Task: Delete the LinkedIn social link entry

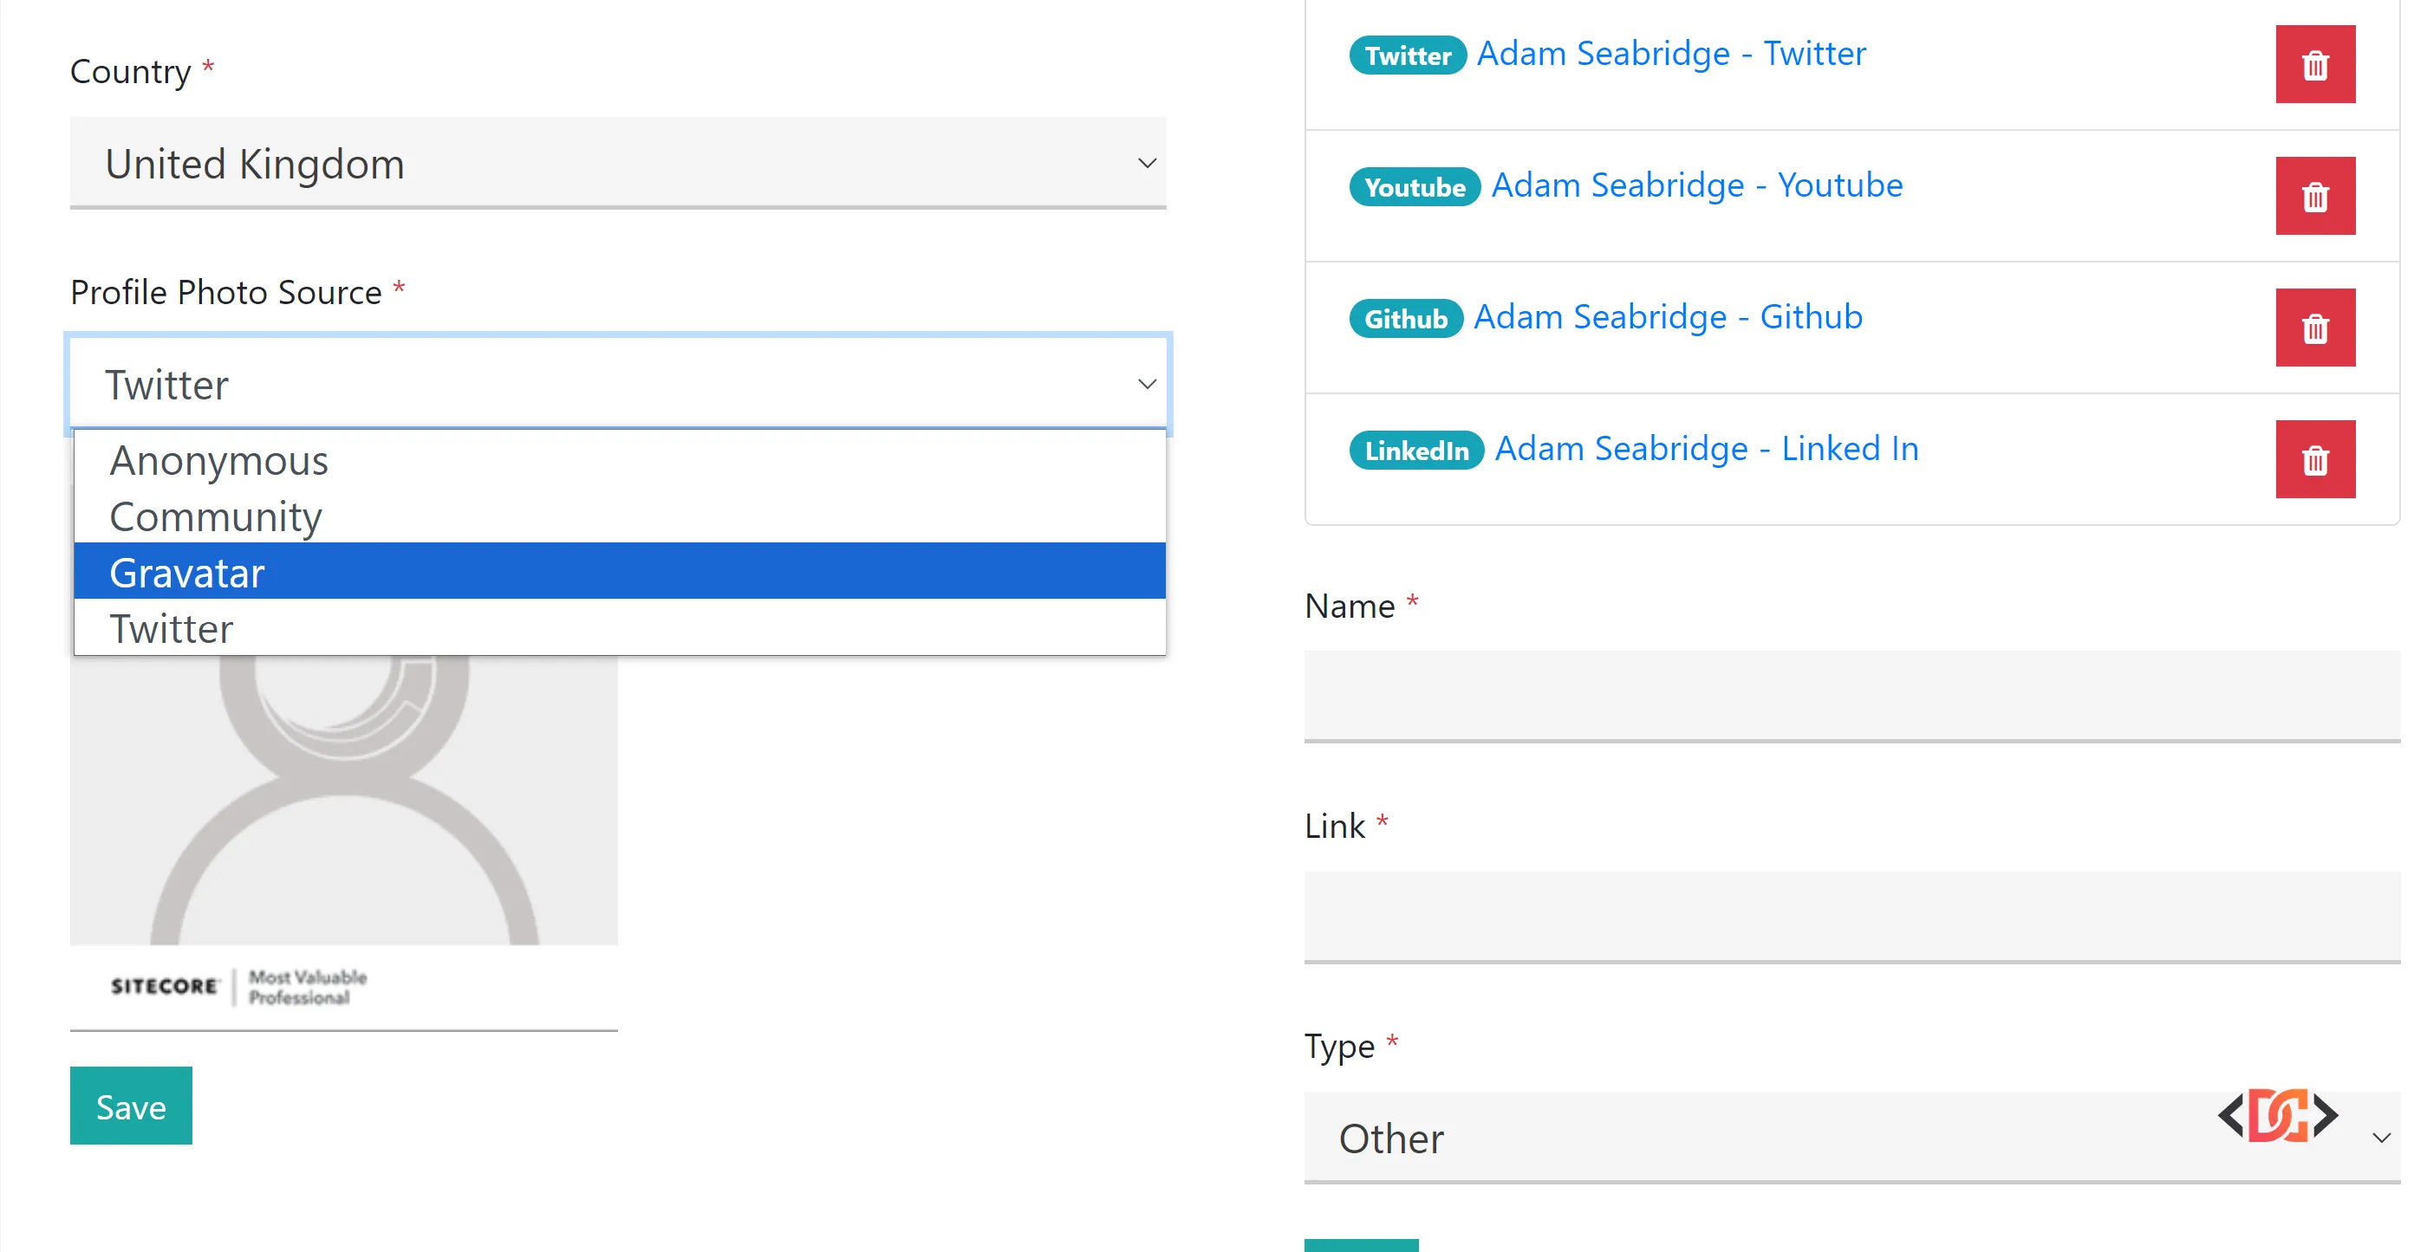Action: pos(2316,459)
